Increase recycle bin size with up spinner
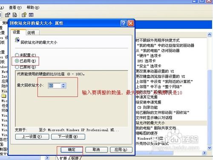Image resolution: width=213 pixels, height=160 pixels. [63, 84]
